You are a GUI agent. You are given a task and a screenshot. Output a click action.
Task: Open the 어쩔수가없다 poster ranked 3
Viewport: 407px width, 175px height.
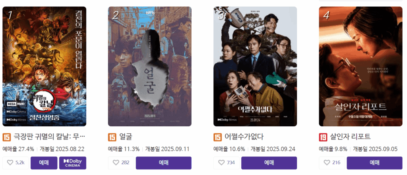[x=255, y=67]
